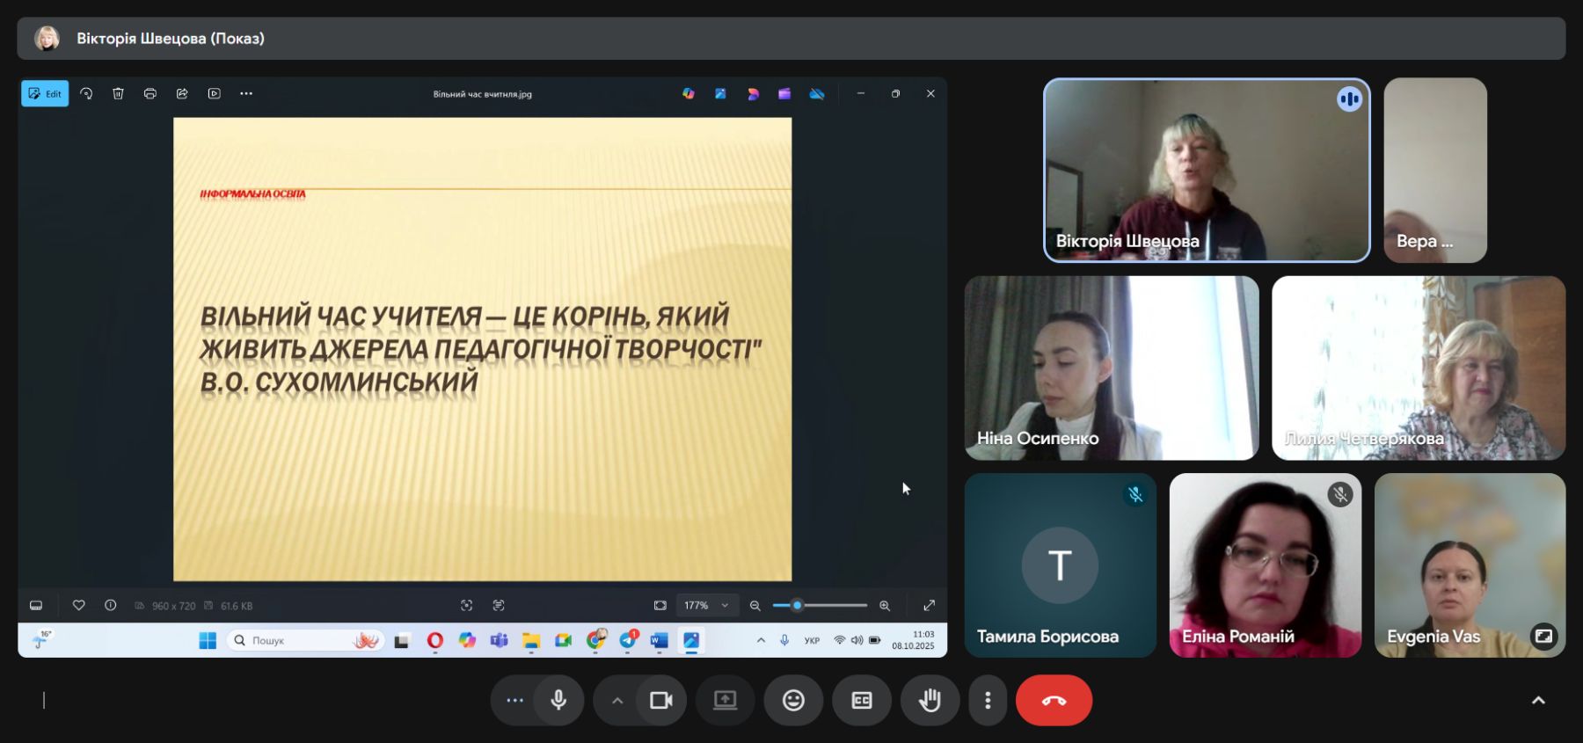The width and height of the screenshot is (1583, 743).
Task: Open the 177% zoom level dropdown
Action: coord(706,605)
